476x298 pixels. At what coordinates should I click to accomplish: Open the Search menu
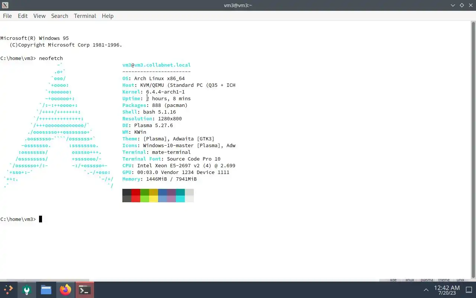point(59,16)
